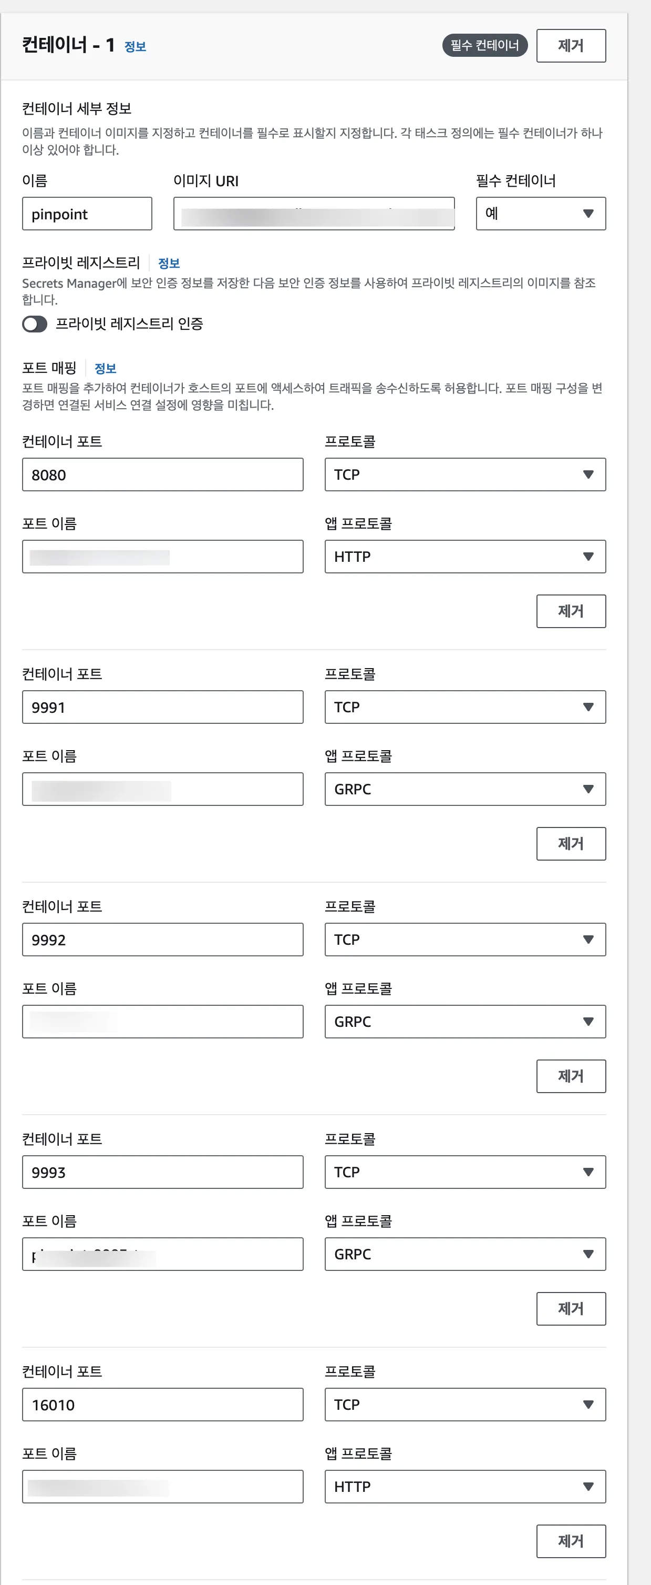Focus container port field showing 9992
651x1585 pixels.
point(162,939)
